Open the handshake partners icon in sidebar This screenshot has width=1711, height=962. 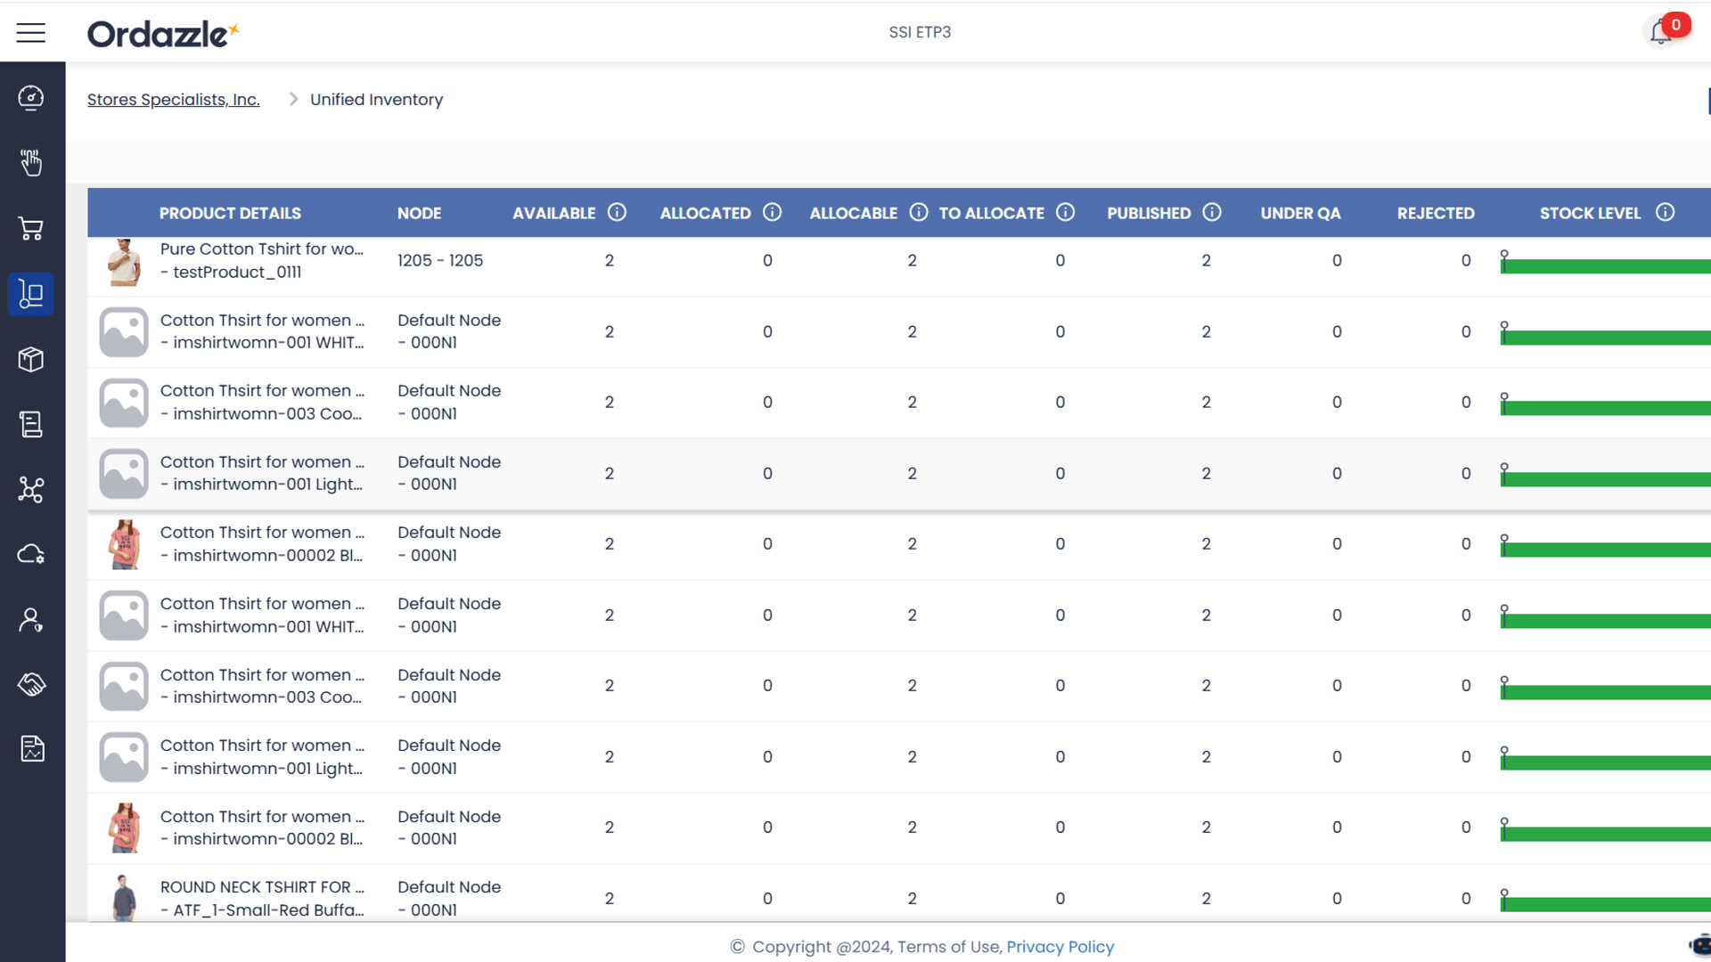(31, 684)
